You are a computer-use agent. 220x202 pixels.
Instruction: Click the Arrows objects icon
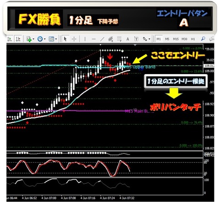145,39
